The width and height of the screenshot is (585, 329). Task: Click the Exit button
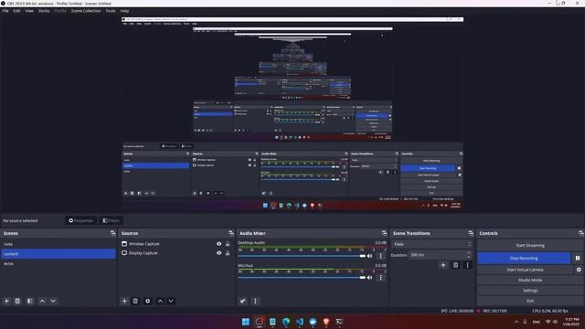click(x=530, y=301)
